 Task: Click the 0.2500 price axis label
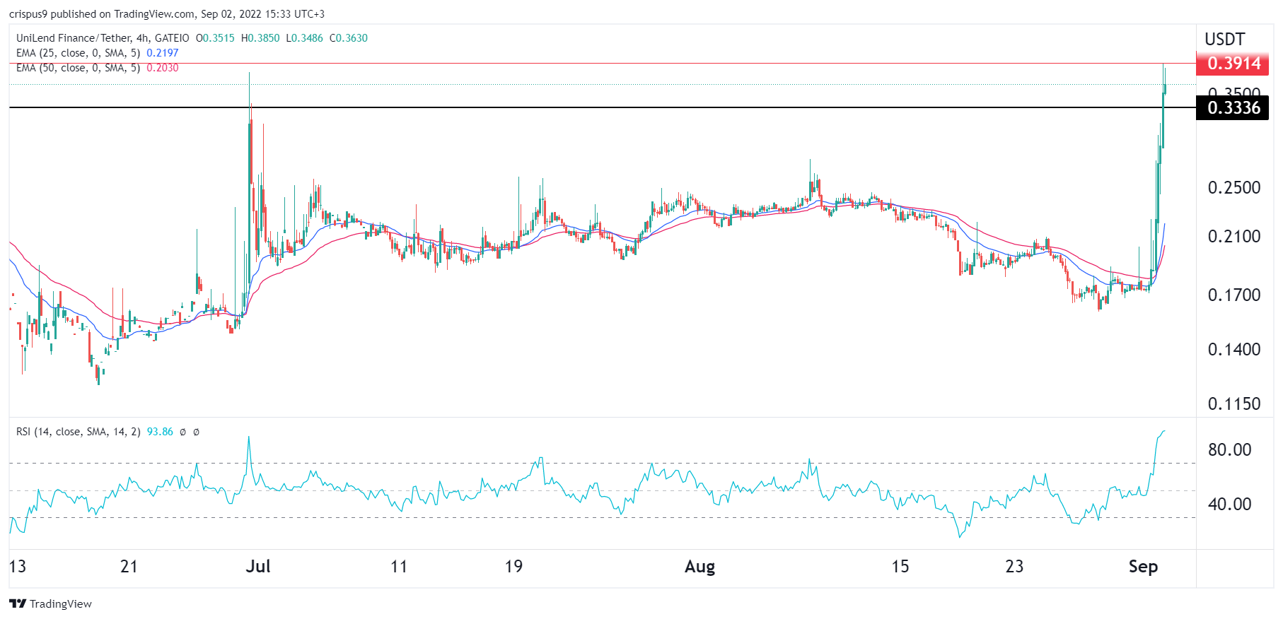pyautogui.click(x=1234, y=188)
